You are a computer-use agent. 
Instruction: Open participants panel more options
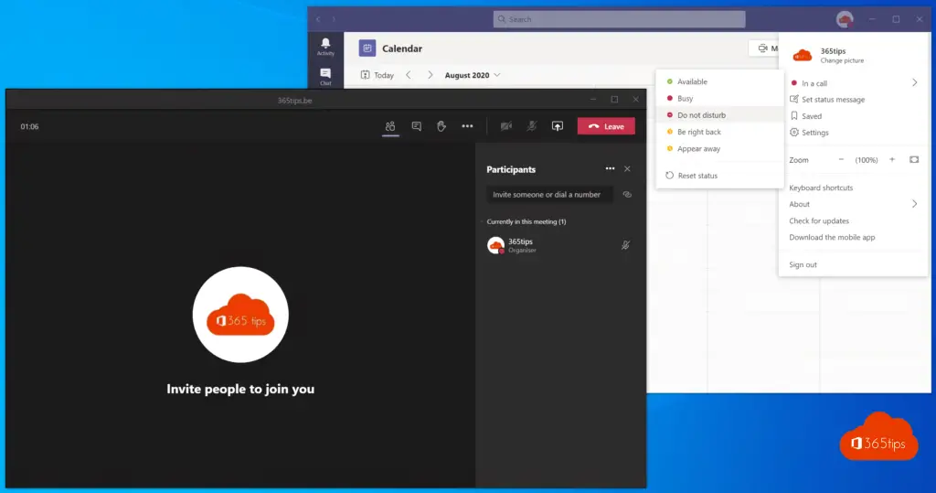click(610, 168)
